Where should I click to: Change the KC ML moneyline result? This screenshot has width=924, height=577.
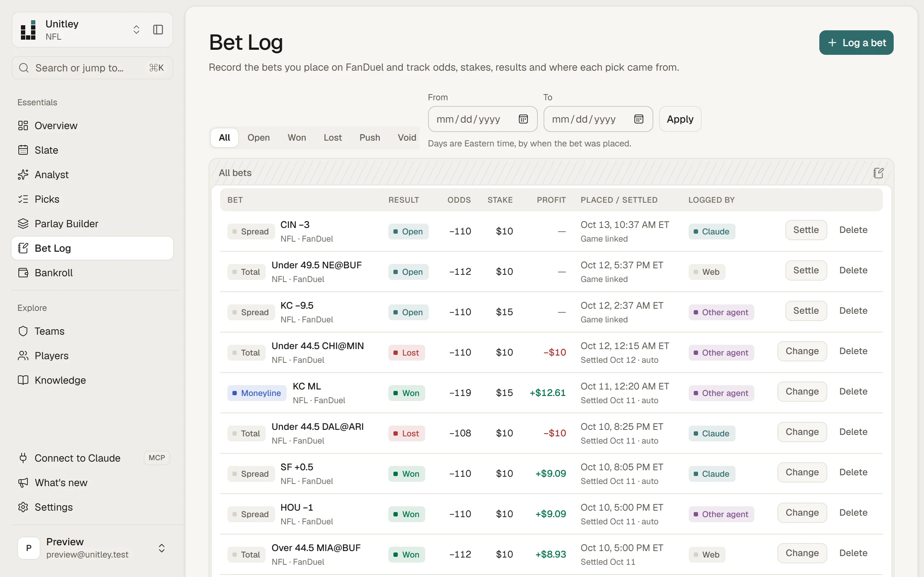click(x=802, y=392)
